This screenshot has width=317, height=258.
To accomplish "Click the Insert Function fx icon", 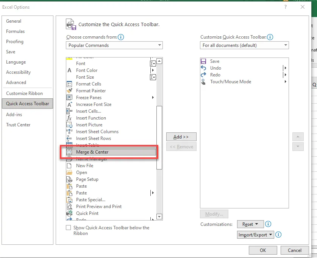I will [x=69, y=118].
